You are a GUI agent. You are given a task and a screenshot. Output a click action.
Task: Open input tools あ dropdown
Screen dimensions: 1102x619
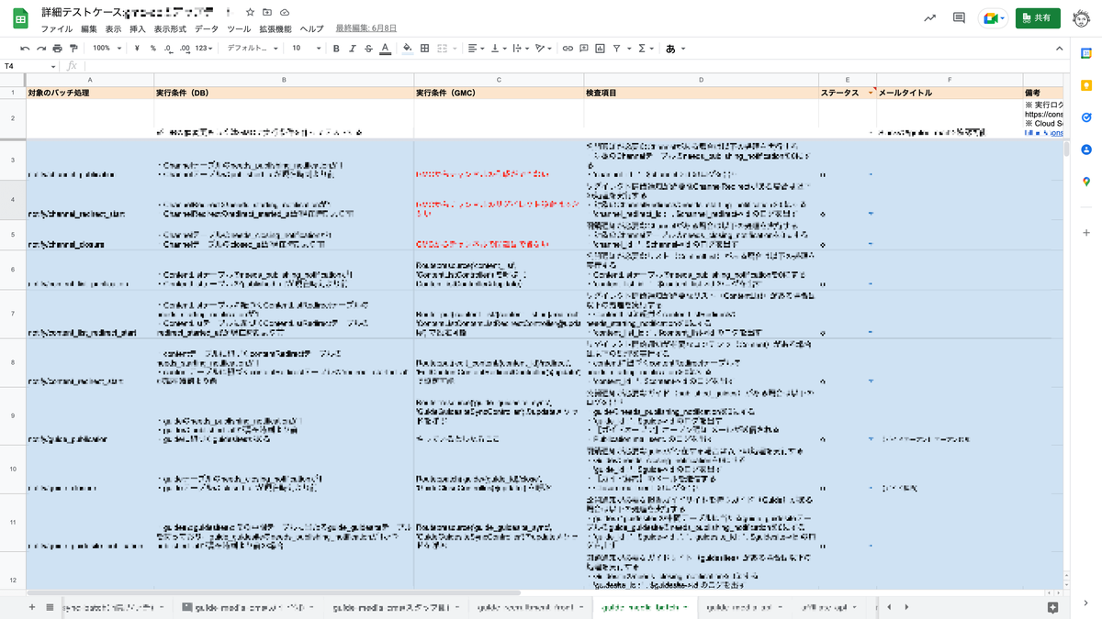675,49
